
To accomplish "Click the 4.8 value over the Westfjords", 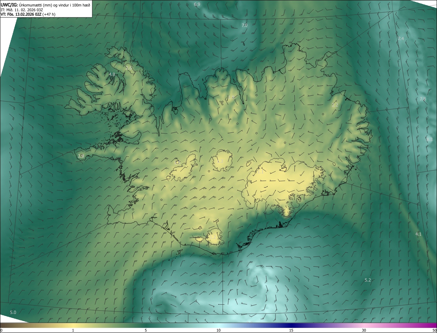I will click(x=112, y=74).
